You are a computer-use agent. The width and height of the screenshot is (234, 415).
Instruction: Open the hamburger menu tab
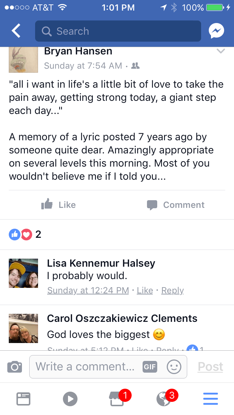click(x=210, y=399)
